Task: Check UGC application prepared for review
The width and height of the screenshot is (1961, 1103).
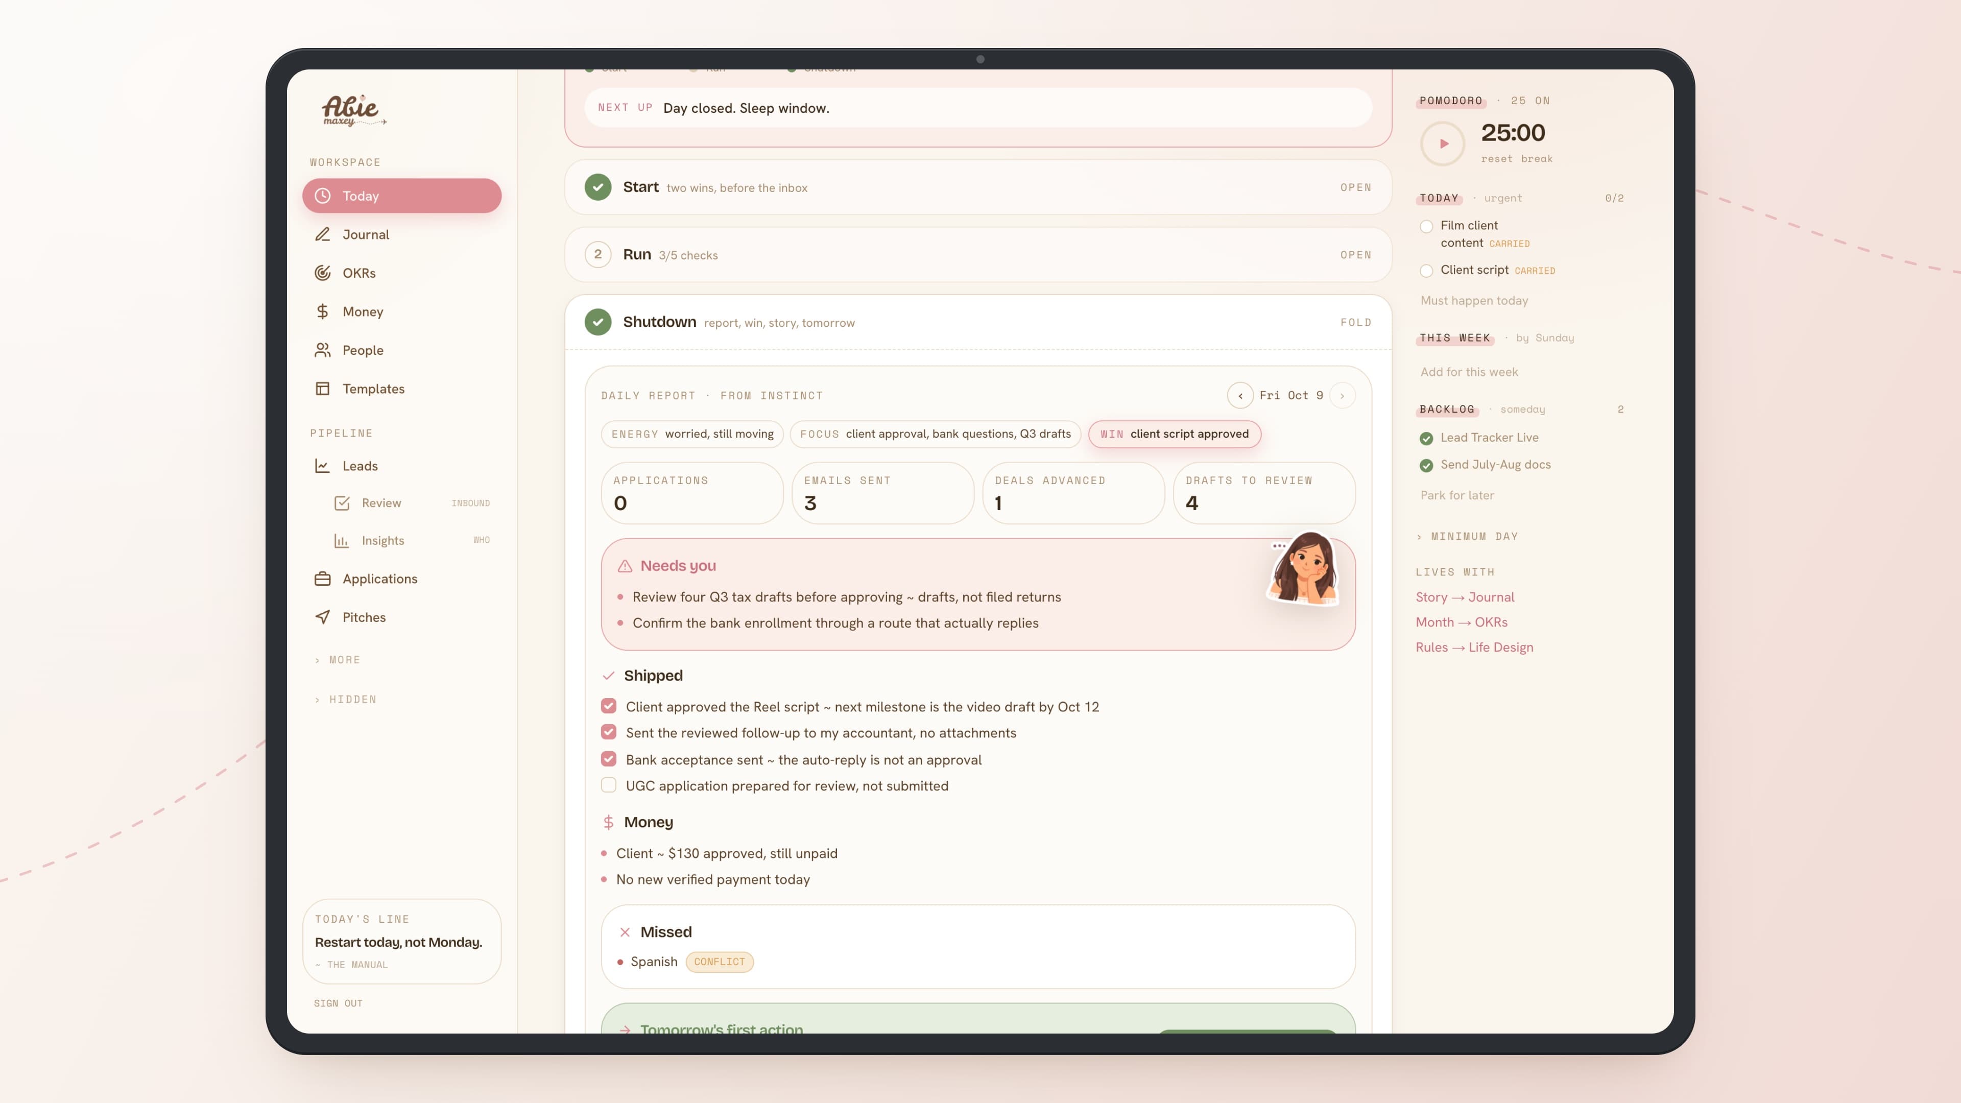Action: pyautogui.click(x=608, y=785)
